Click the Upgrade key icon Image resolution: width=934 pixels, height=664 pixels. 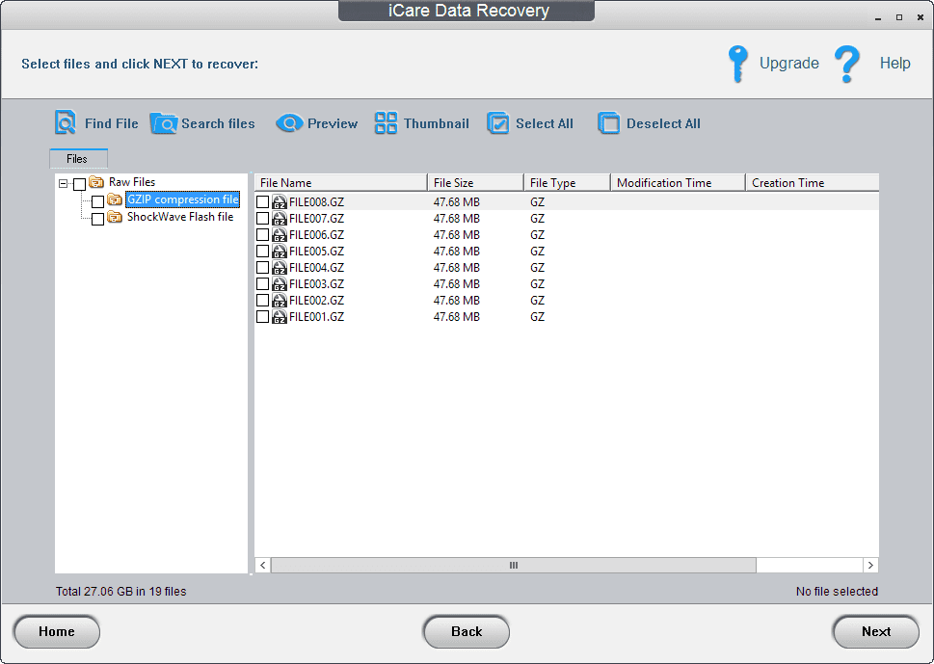(738, 64)
